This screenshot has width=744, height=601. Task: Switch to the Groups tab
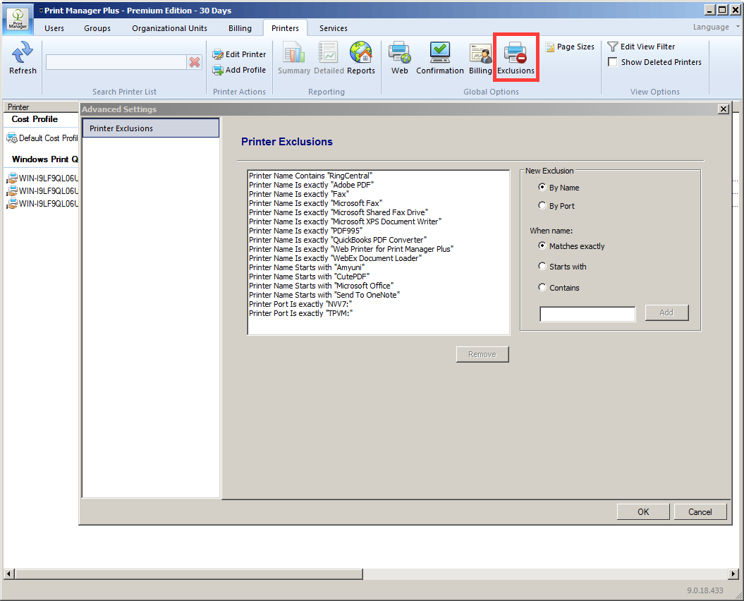point(97,28)
